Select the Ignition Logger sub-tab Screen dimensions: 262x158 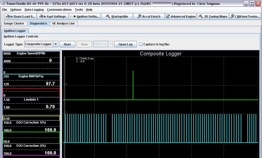(15, 31)
